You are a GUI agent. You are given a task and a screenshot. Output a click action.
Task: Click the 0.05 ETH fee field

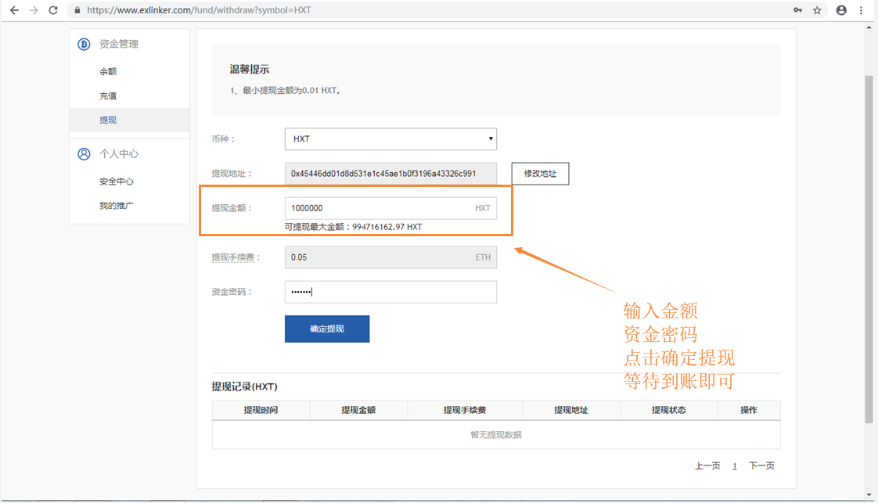click(390, 257)
